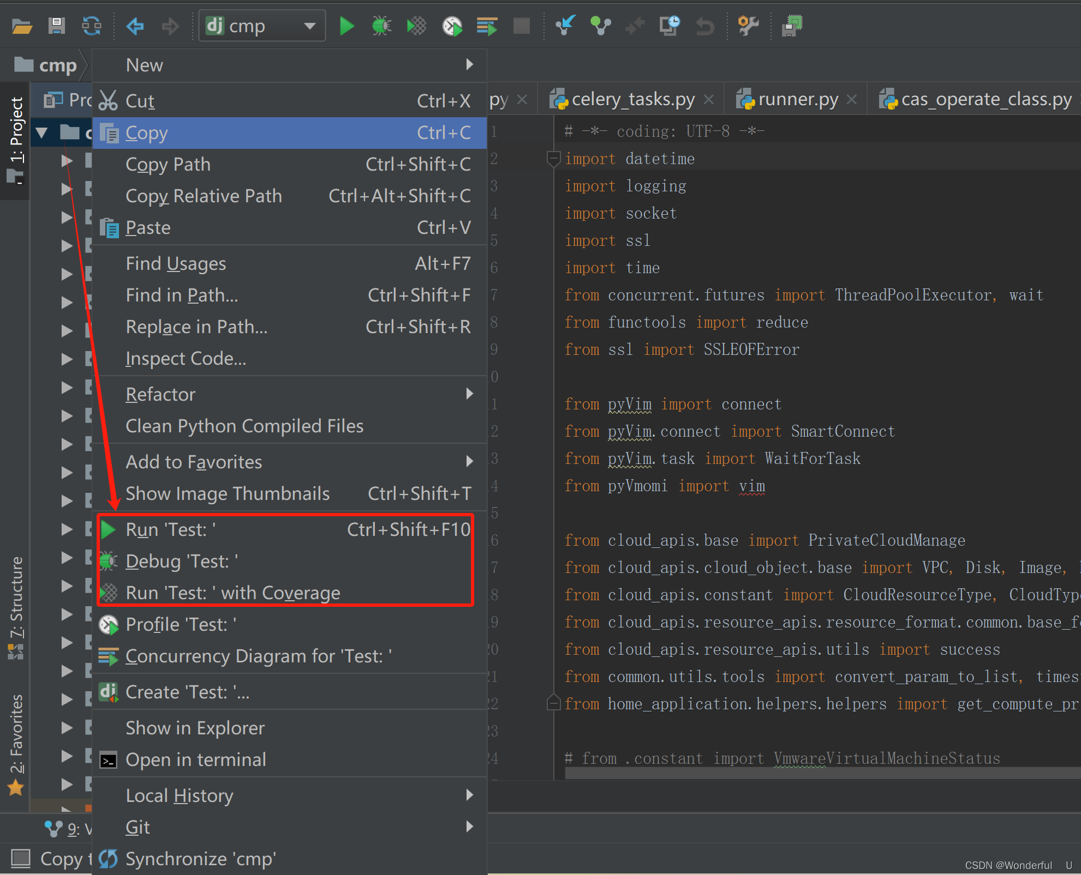
Task: Click the Profile toolbar icon
Action: [x=452, y=26]
